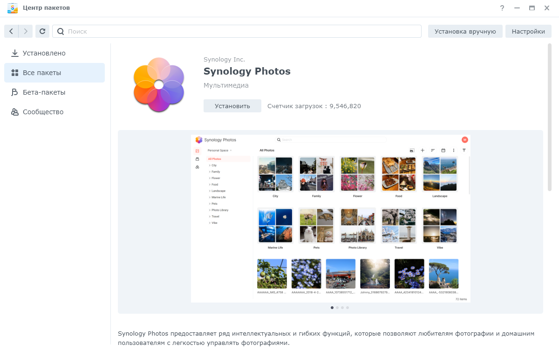Select Все пакеты in the sidebar
Screen dimensions: 559x351
tap(55, 73)
